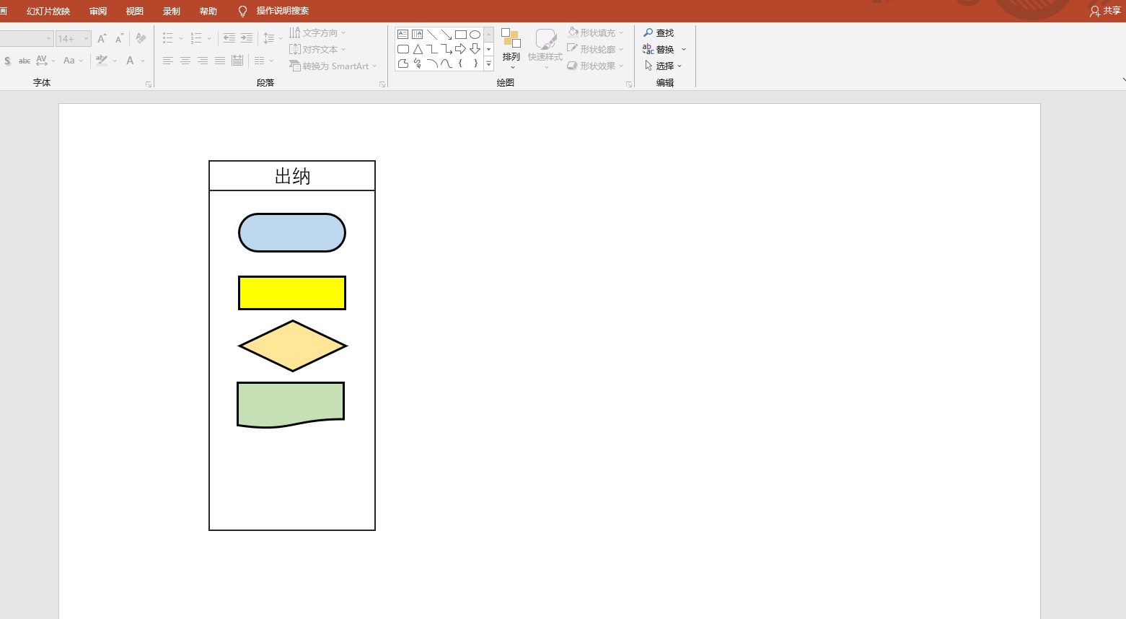Open align text dropdown
Image resolution: width=1126 pixels, height=619 pixels.
(318, 50)
